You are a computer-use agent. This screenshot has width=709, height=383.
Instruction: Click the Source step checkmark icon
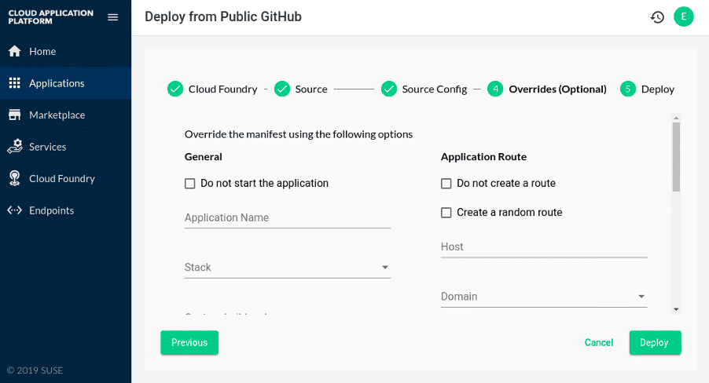point(282,89)
